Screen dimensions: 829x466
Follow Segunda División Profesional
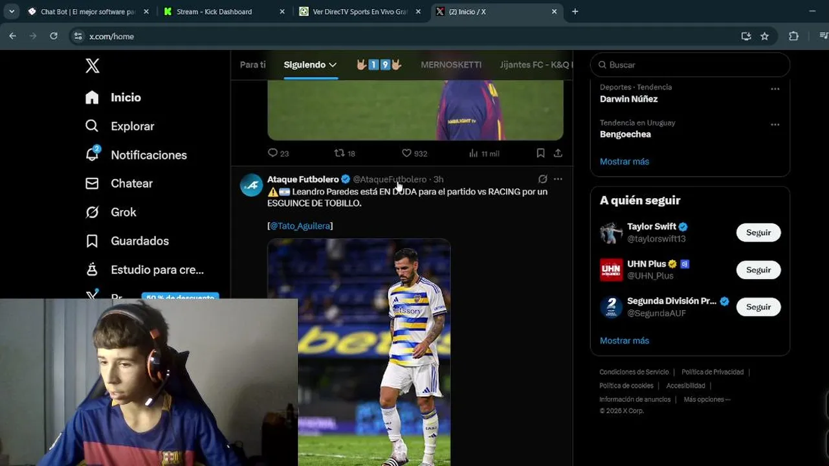click(x=758, y=307)
